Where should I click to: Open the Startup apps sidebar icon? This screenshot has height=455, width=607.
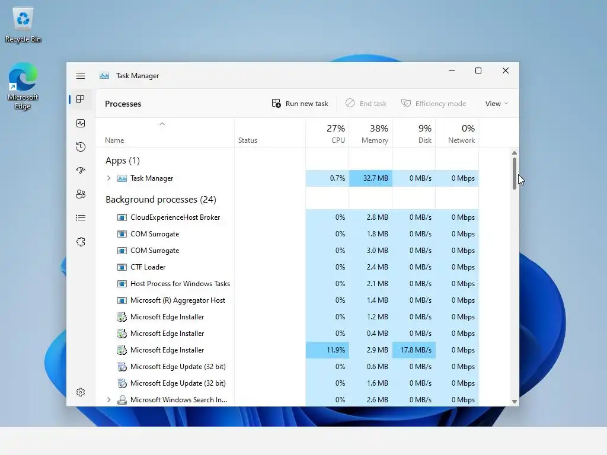tap(81, 170)
